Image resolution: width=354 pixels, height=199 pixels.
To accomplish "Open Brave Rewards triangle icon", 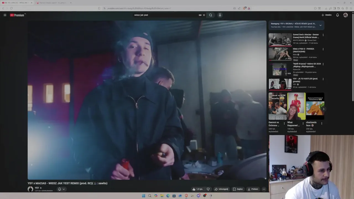I will [249, 8].
